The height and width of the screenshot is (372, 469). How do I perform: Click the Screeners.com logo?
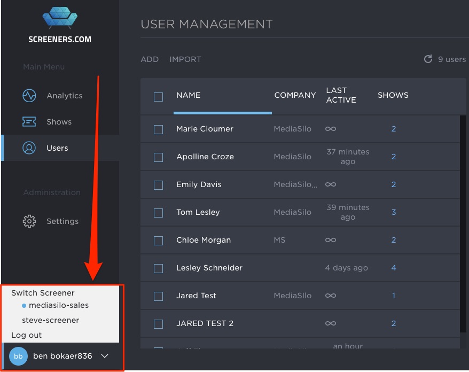click(59, 17)
